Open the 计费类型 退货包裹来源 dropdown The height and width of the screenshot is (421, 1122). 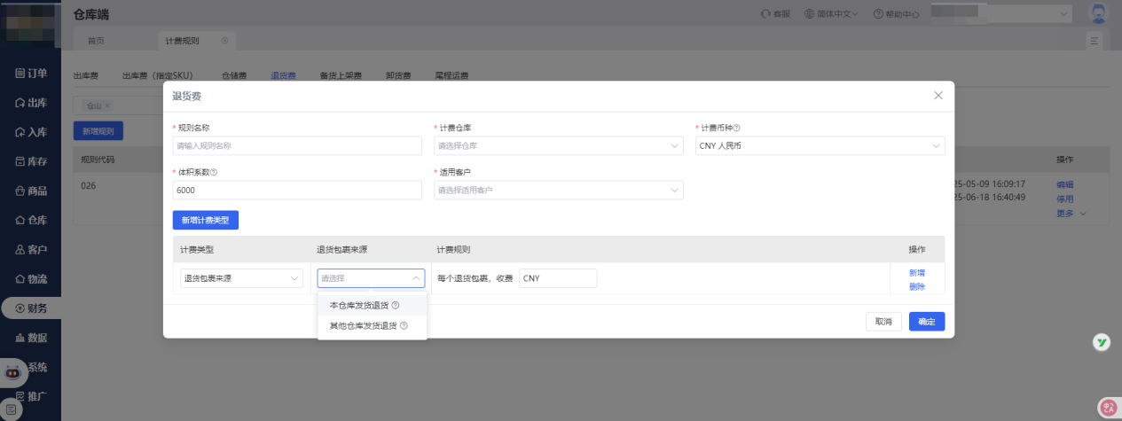pyautogui.click(x=241, y=278)
